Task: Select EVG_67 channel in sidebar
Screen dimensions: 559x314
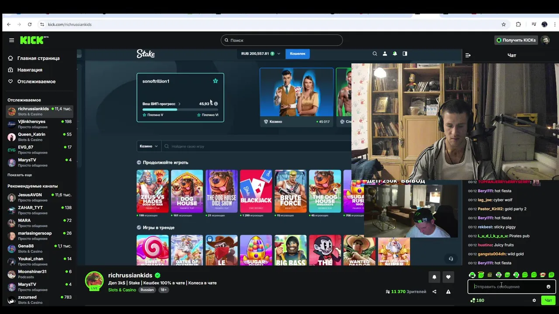Action: [39, 150]
